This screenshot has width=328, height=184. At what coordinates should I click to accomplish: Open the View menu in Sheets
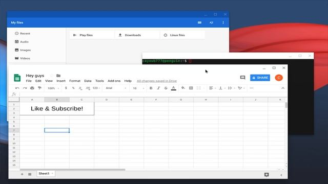pos(49,81)
